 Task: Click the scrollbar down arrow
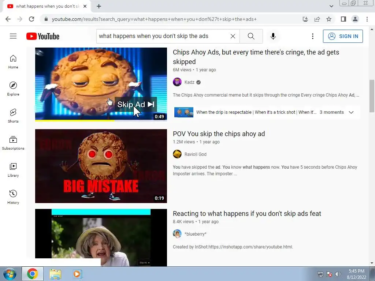click(372, 263)
